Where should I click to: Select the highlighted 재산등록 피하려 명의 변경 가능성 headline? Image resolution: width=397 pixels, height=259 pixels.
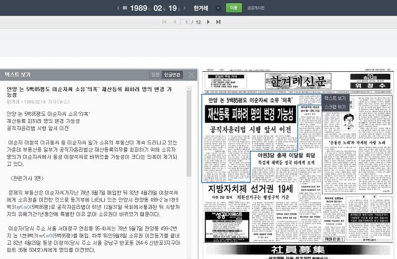click(250, 114)
